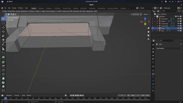Image resolution: width=183 pixels, height=103 pixels.
Task: Open the Physics properties tab
Action: pyautogui.click(x=153, y=81)
